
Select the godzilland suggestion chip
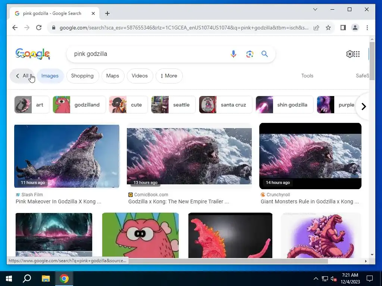tap(79, 105)
